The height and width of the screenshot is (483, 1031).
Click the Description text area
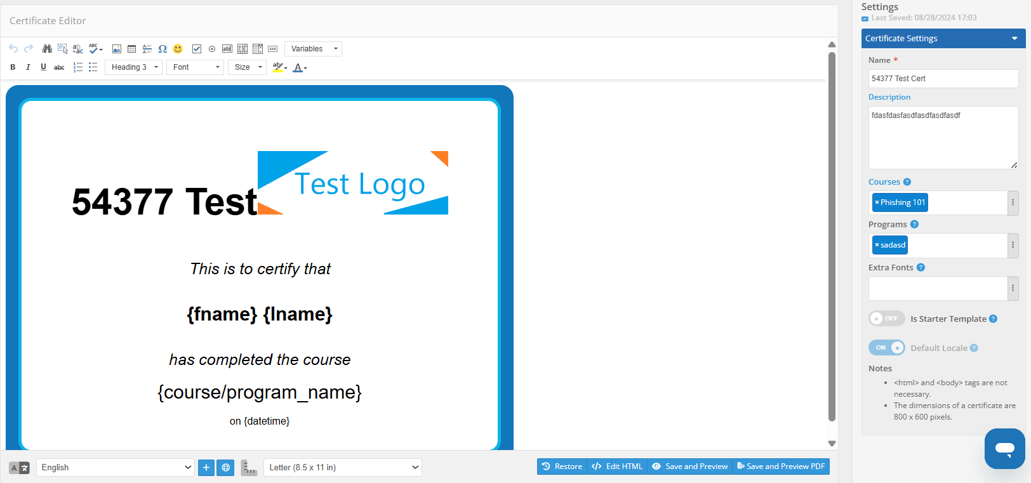click(x=943, y=138)
